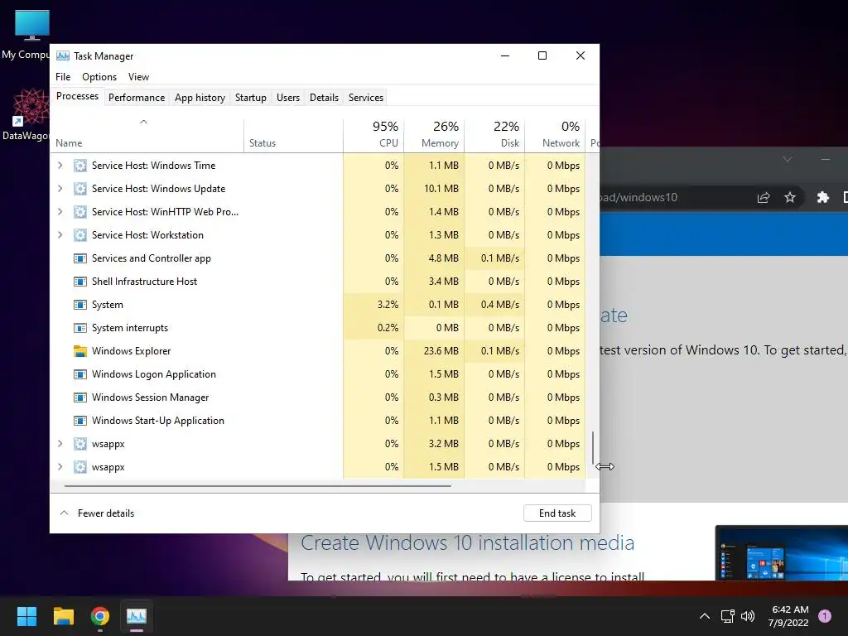Expand Service Host: Windows Time group
Viewport: 848px width, 636px height.
(x=60, y=166)
